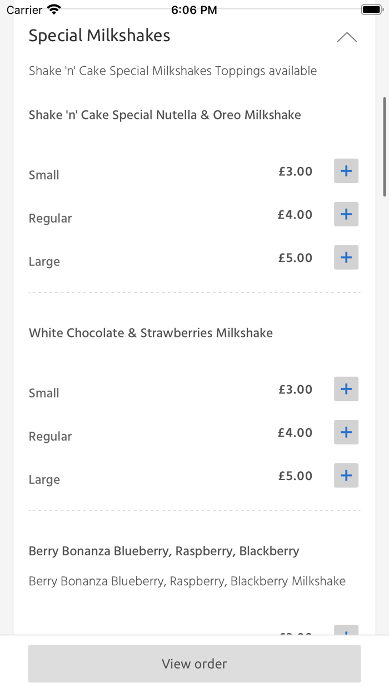Open the Berry Bonanza Blueberry item
The height and width of the screenshot is (692, 389).
point(163,551)
